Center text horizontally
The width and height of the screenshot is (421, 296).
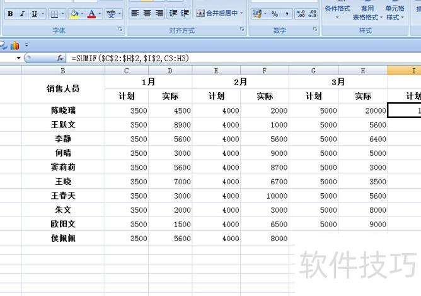[x=147, y=13]
